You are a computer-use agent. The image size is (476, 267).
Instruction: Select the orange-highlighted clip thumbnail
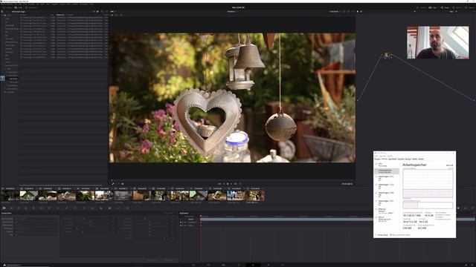pyautogui.click(x=255, y=196)
